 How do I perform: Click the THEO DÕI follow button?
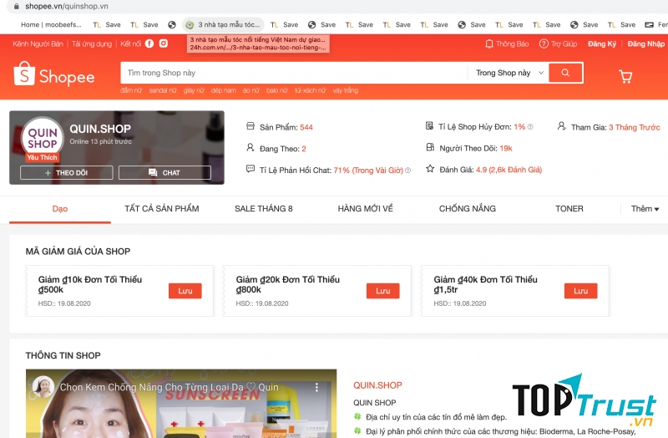tap(67, 173)
